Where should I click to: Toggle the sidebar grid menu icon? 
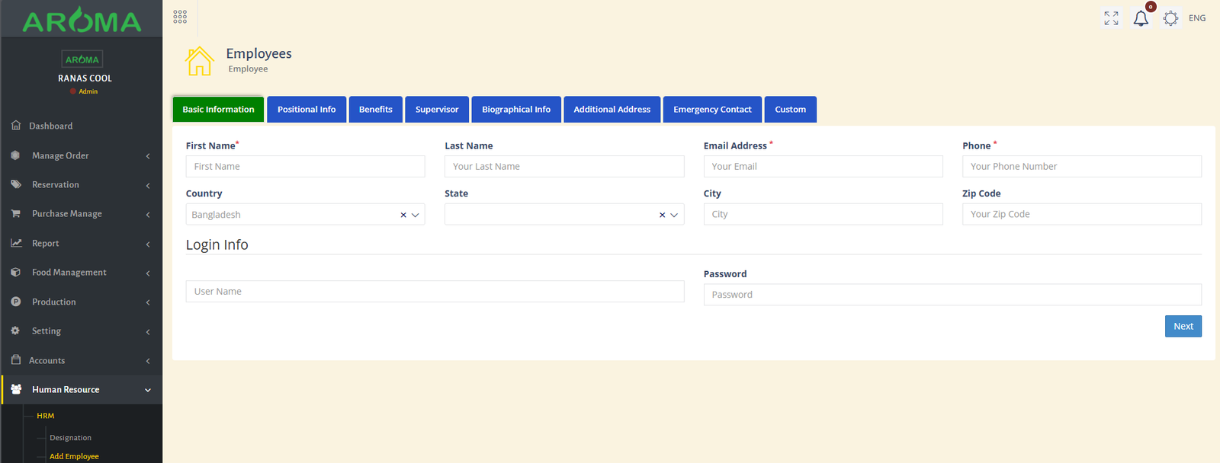pyautogui.click(x=180, y=17)
